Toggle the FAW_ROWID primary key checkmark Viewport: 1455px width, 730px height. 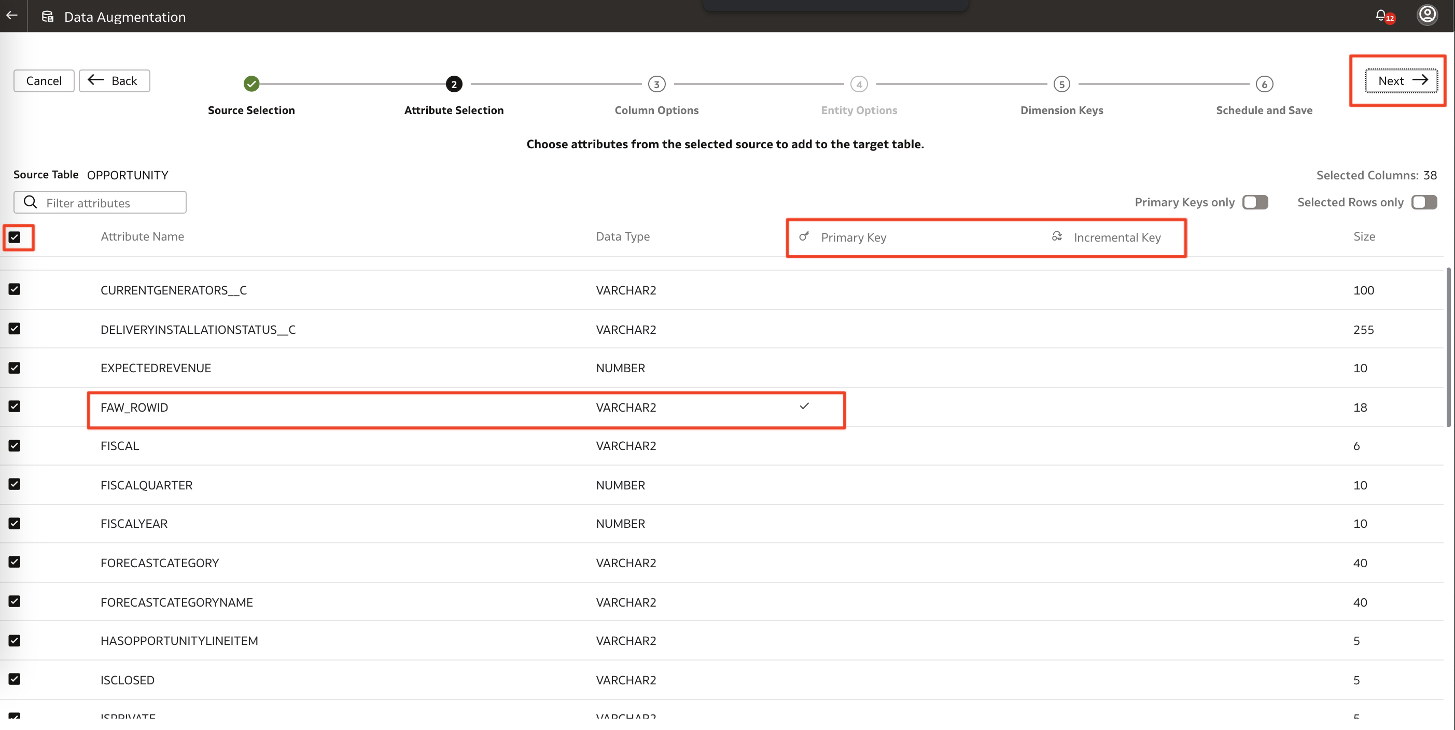click(804, 406)
